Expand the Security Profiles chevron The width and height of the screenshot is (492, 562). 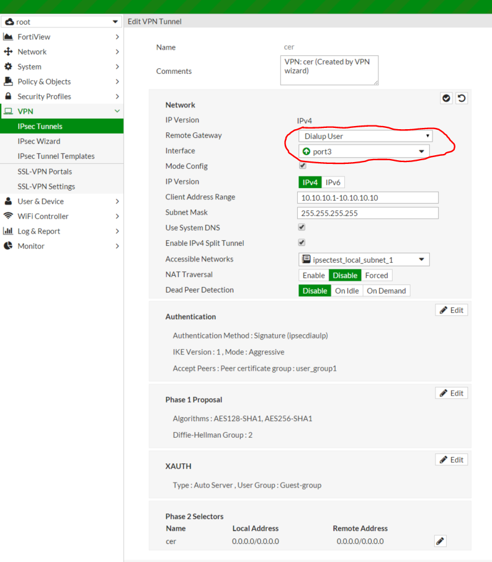(117, 96)
